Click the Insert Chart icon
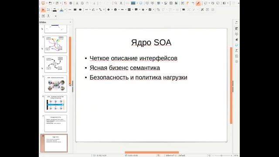The image size is (279, 157). tap(176, 3)
